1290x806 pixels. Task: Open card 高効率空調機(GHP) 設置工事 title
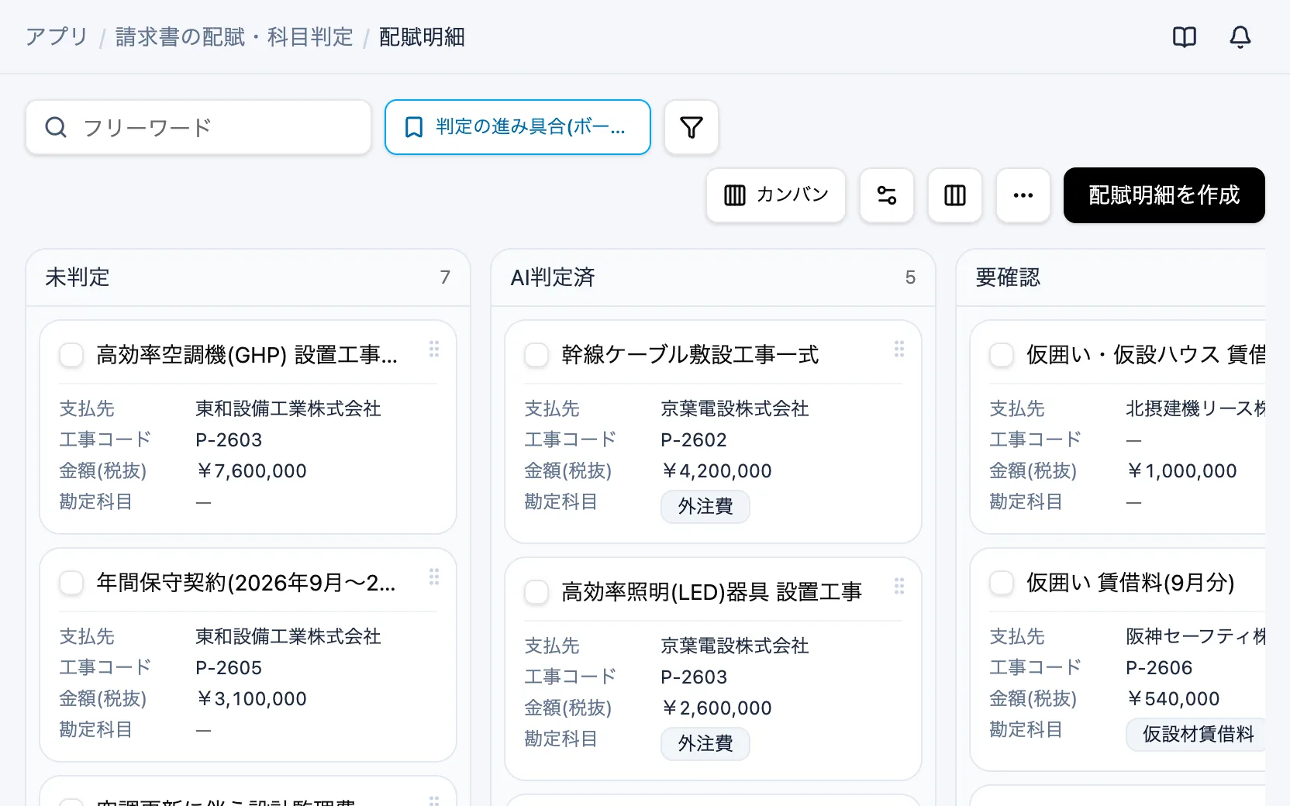(x=247, y=355)
